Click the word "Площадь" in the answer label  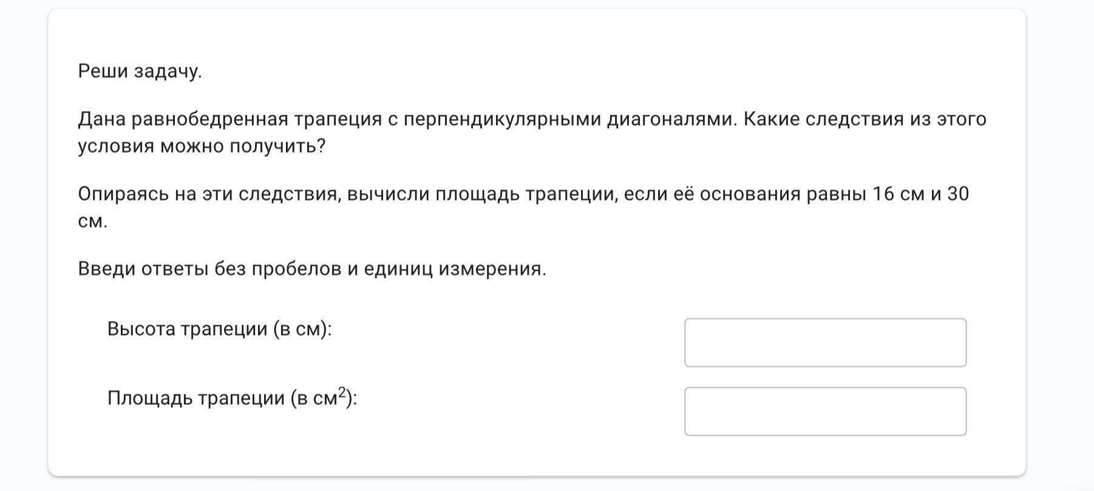tap(150, 398)
